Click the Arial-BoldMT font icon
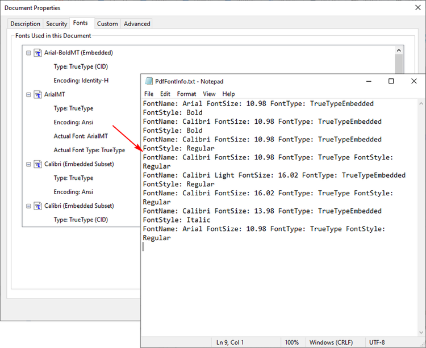Image resolution: width=426 pixels, height=348 pixels. (37, 53)
